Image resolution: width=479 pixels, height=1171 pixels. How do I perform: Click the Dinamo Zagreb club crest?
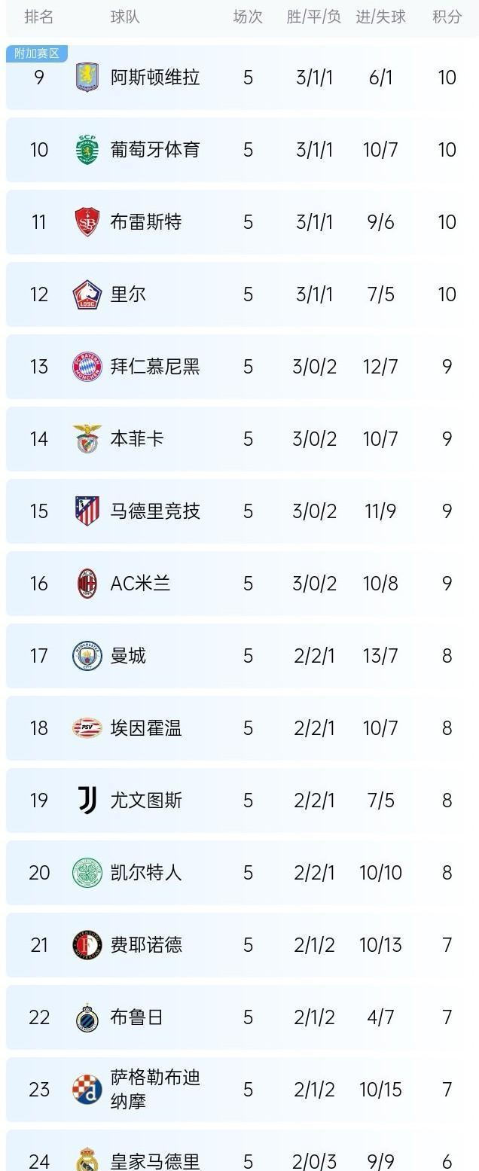point(87,1090)
